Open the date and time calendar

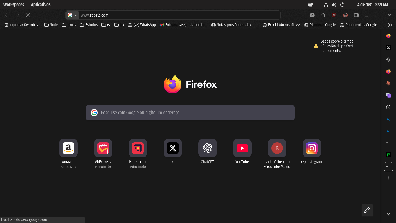click(x=373, y=5)
